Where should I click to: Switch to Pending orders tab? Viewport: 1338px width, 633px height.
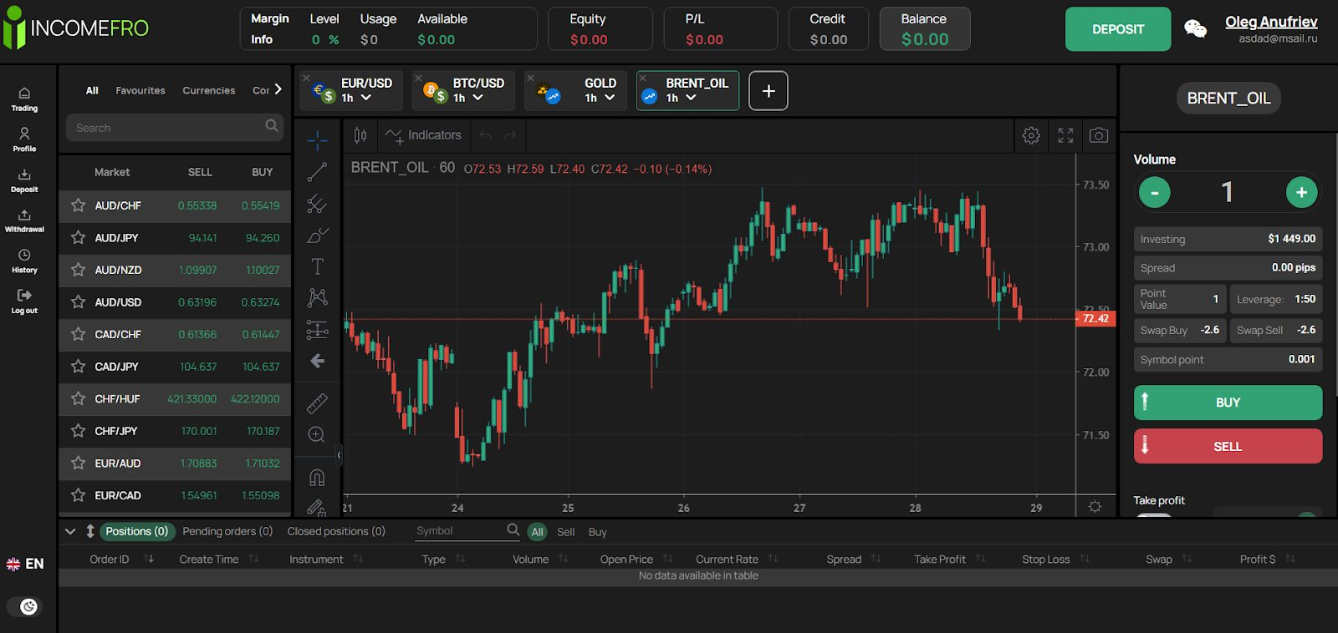[x=227, y=531]
